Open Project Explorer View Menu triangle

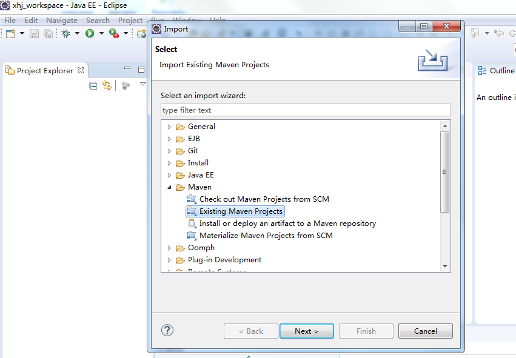143,84
